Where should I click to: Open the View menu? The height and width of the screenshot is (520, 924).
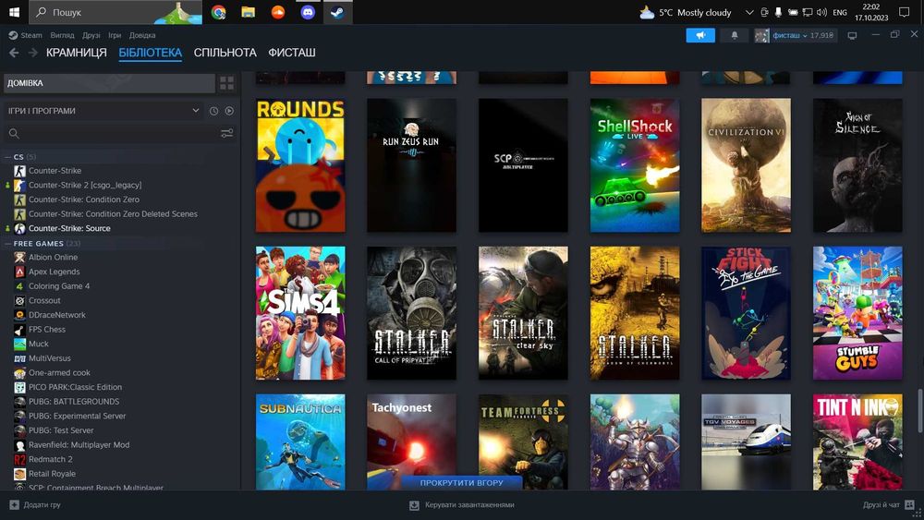tap(62, 35)
